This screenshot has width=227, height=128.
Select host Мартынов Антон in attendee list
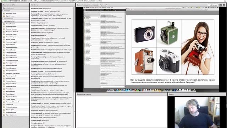point(16,14)
